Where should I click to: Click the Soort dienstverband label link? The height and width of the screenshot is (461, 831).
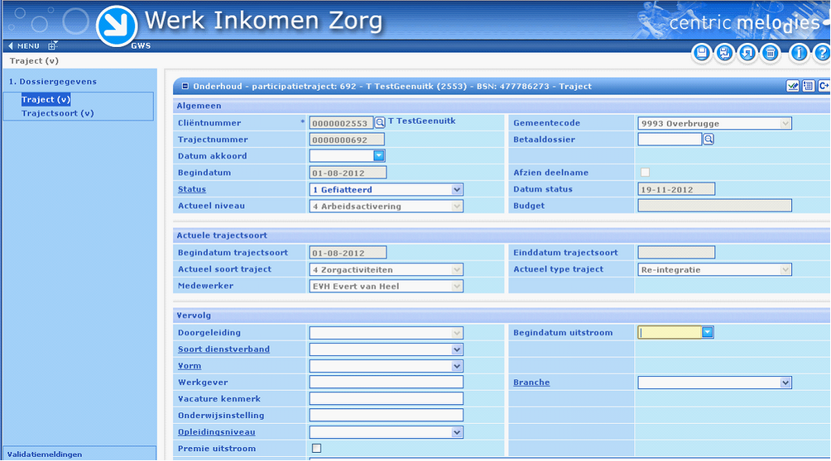tap(223, 349)
